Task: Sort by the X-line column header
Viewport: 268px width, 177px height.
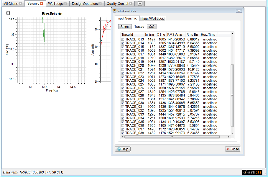Action: click(x=161, y=35)
